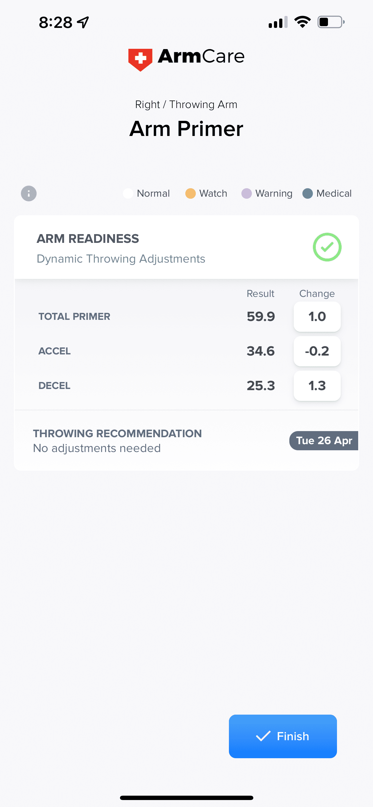373x807 pixels.
Task: Tap the Wi-Fi status icon
Action: click(302, 22)
